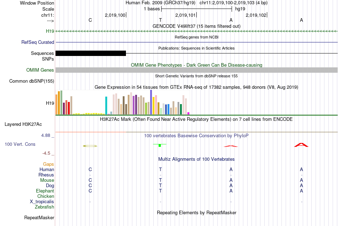Image resolution: width=338 pixels, height=226 pixels.
Task: Click the 1 bases scale bar
Action: click(197, 9)
